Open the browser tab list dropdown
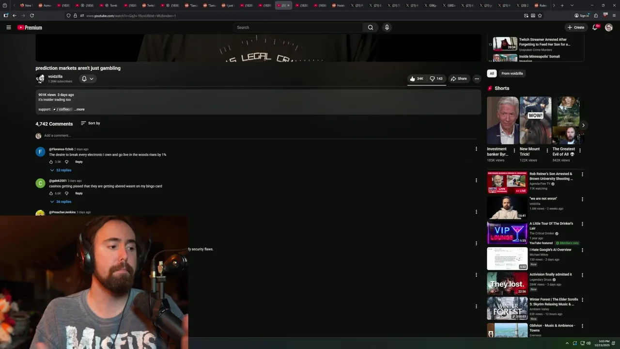620x349 pixels. click(x=572, y=5)
